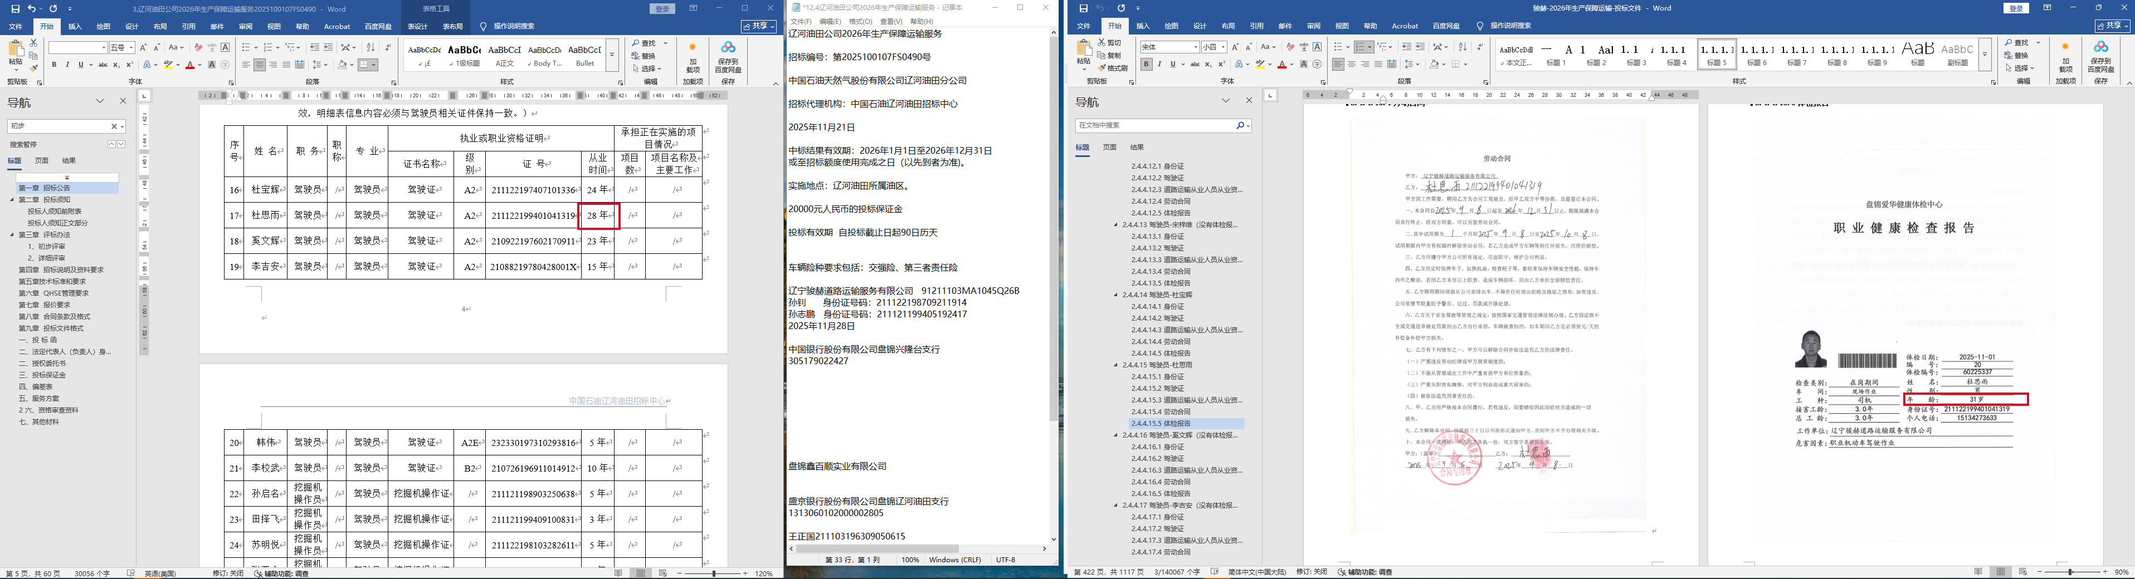Click Add-ins icon in the left Word ribbon
Viewport: 2135px width, 579px height.
(693, 57)
